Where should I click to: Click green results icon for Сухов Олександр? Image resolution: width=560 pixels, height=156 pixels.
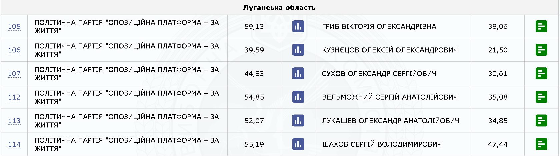[x=541, y=73]
